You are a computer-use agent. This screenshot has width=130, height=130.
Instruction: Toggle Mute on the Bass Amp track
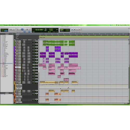(x=18, y=45)
